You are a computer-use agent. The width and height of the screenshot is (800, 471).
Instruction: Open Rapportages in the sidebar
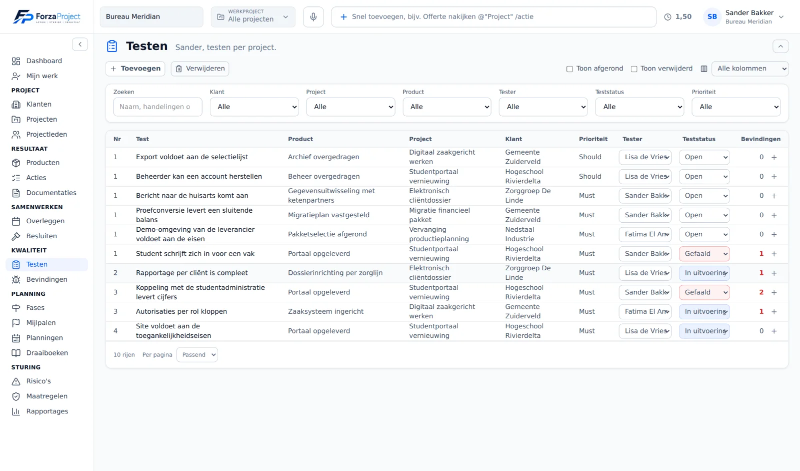tap(47, 411)
